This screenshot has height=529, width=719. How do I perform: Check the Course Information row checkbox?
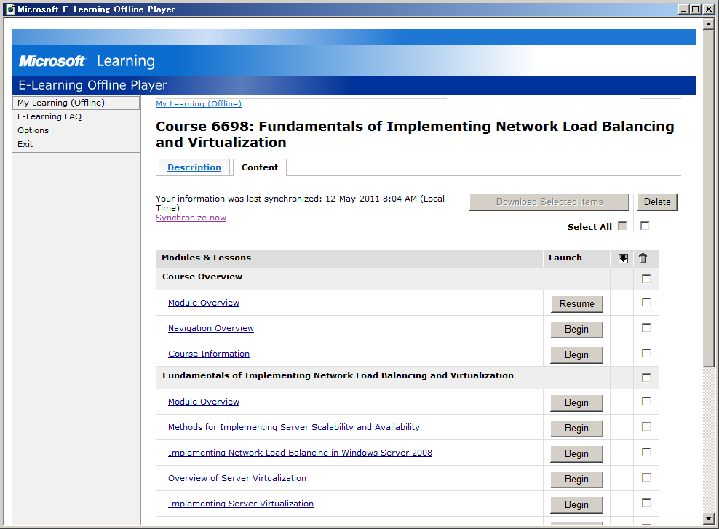646,354
